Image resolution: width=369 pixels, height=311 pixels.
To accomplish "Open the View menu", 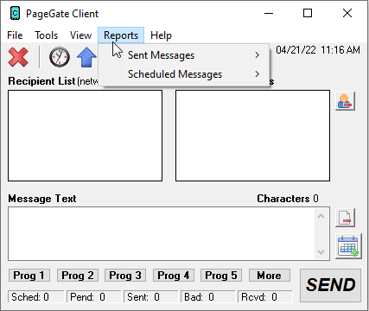I will [80, 35].
